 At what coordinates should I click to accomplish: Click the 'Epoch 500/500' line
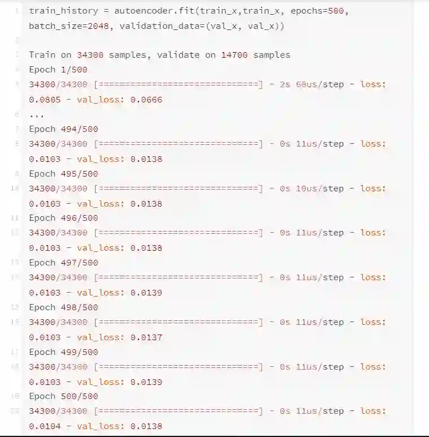pos(63,396)
